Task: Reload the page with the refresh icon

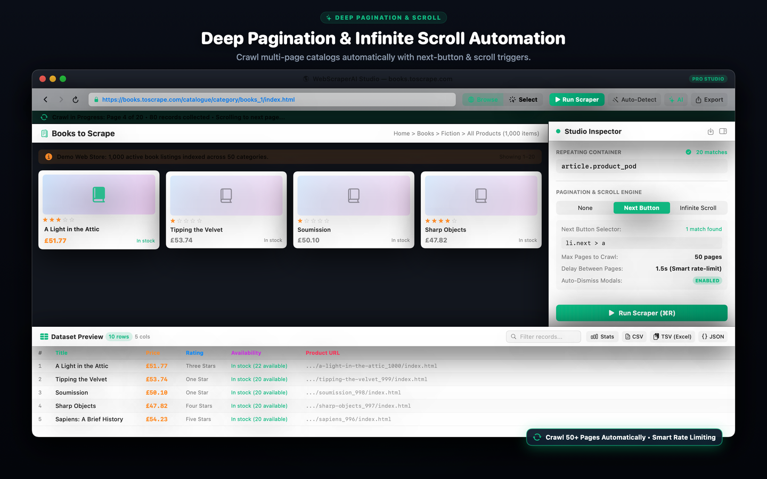Action: click(76, 100)
